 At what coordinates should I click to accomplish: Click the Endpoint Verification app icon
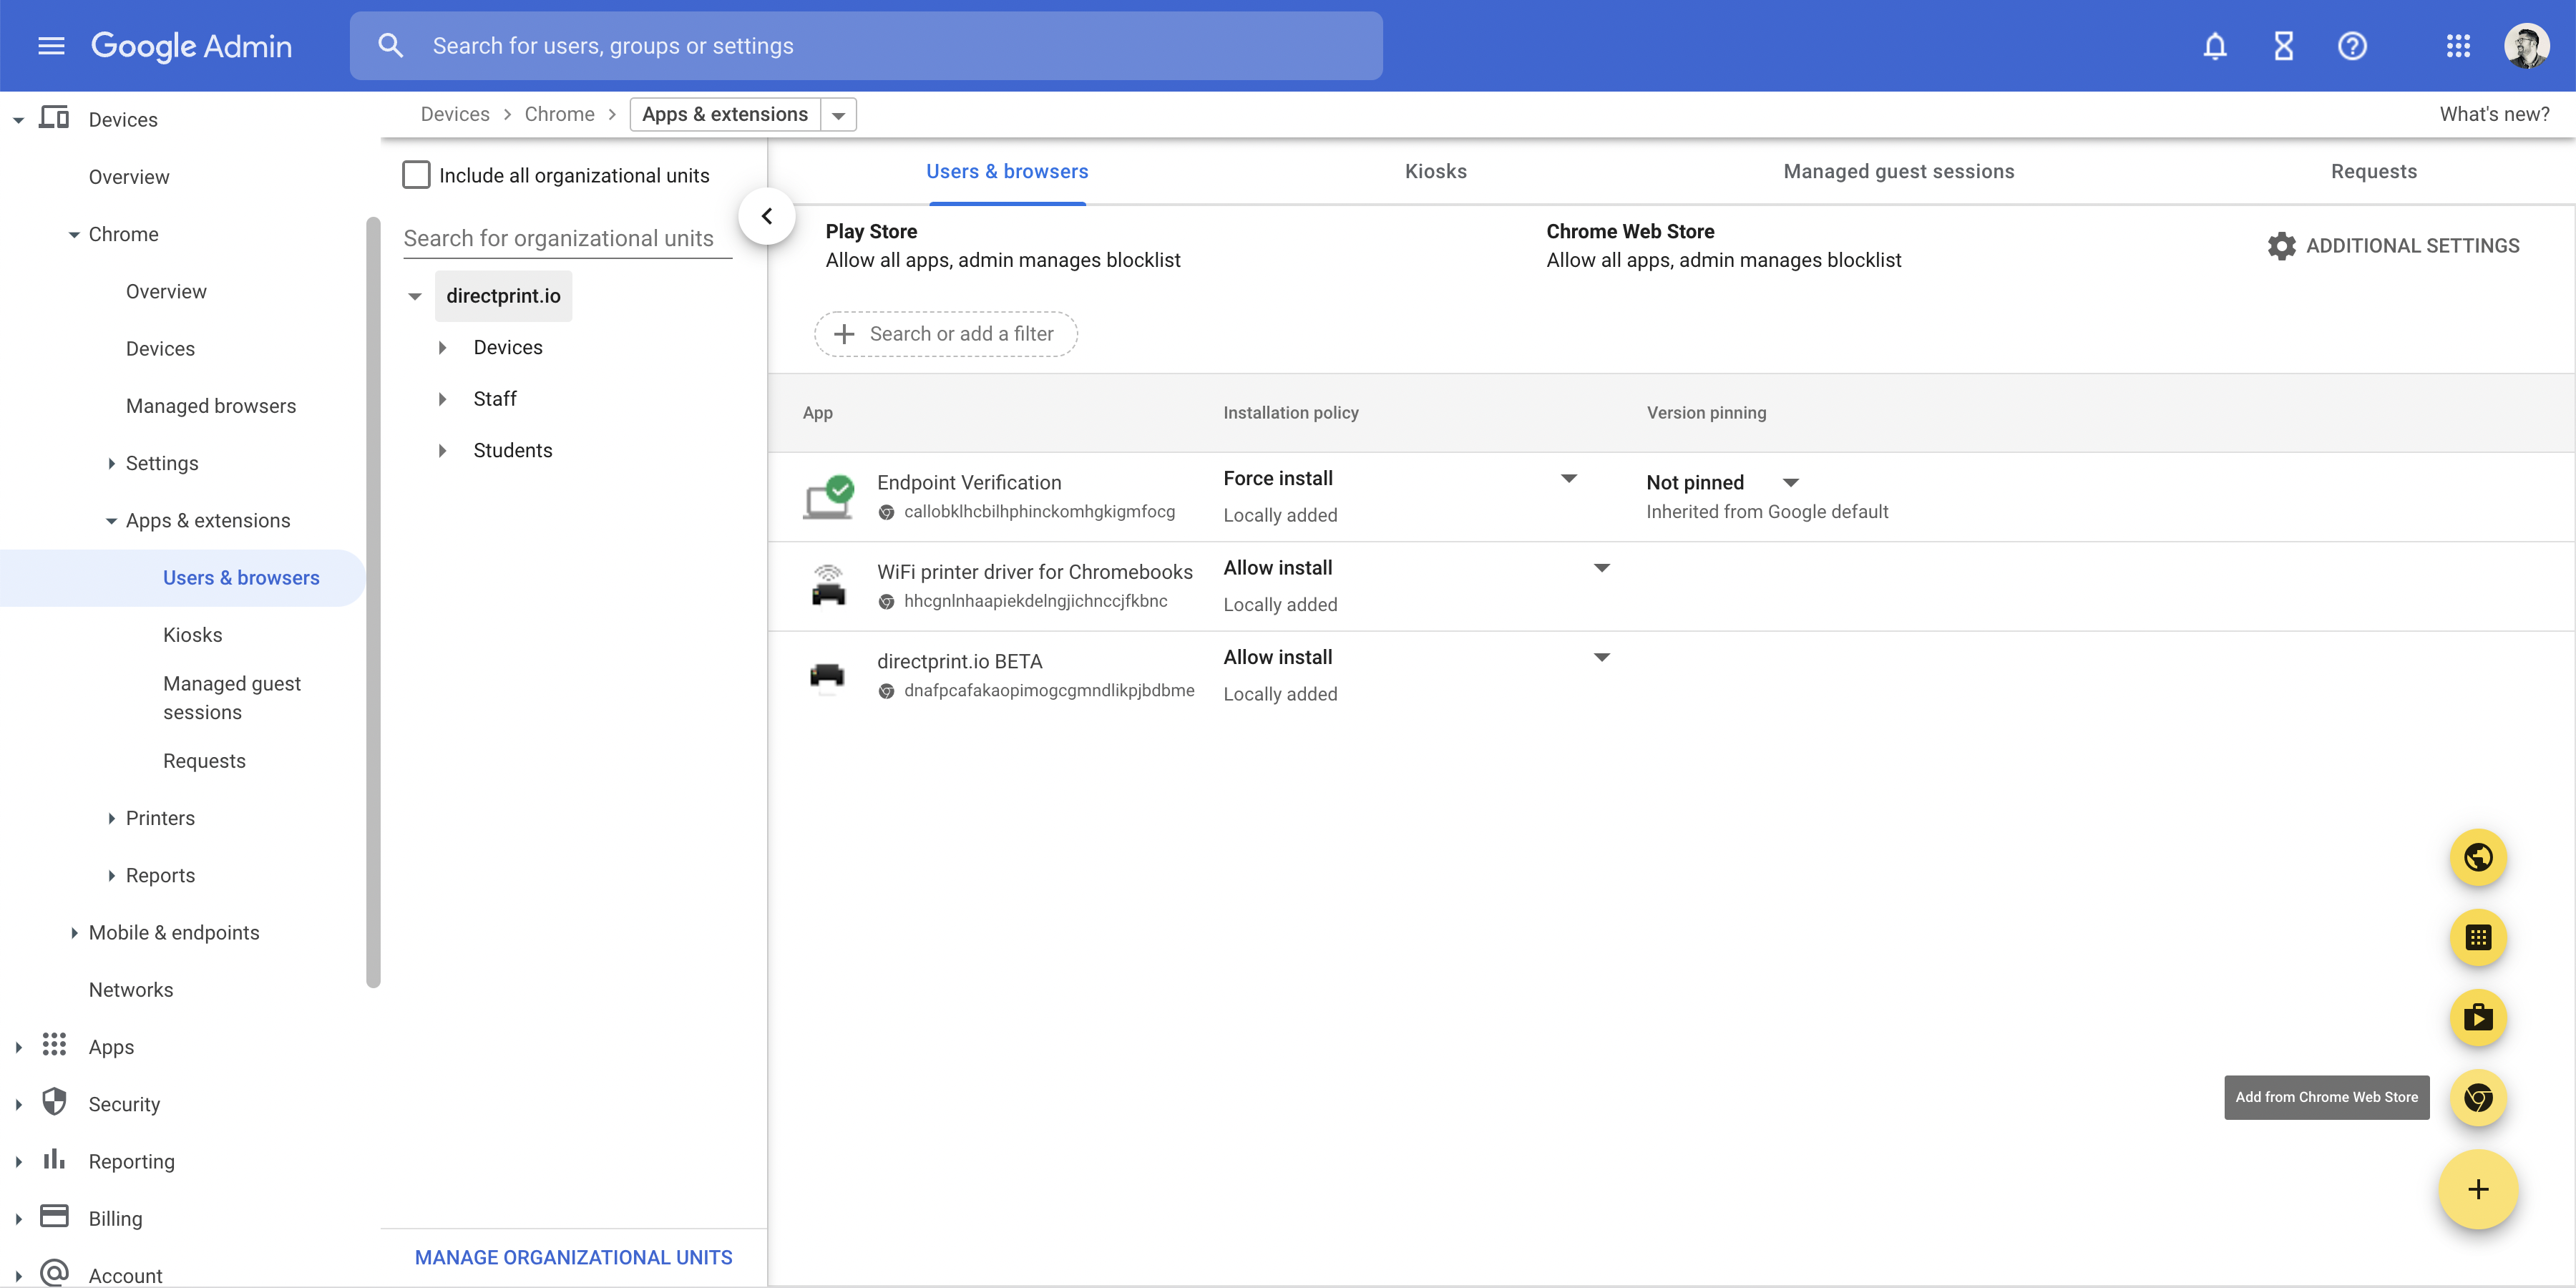click(828, 497)
